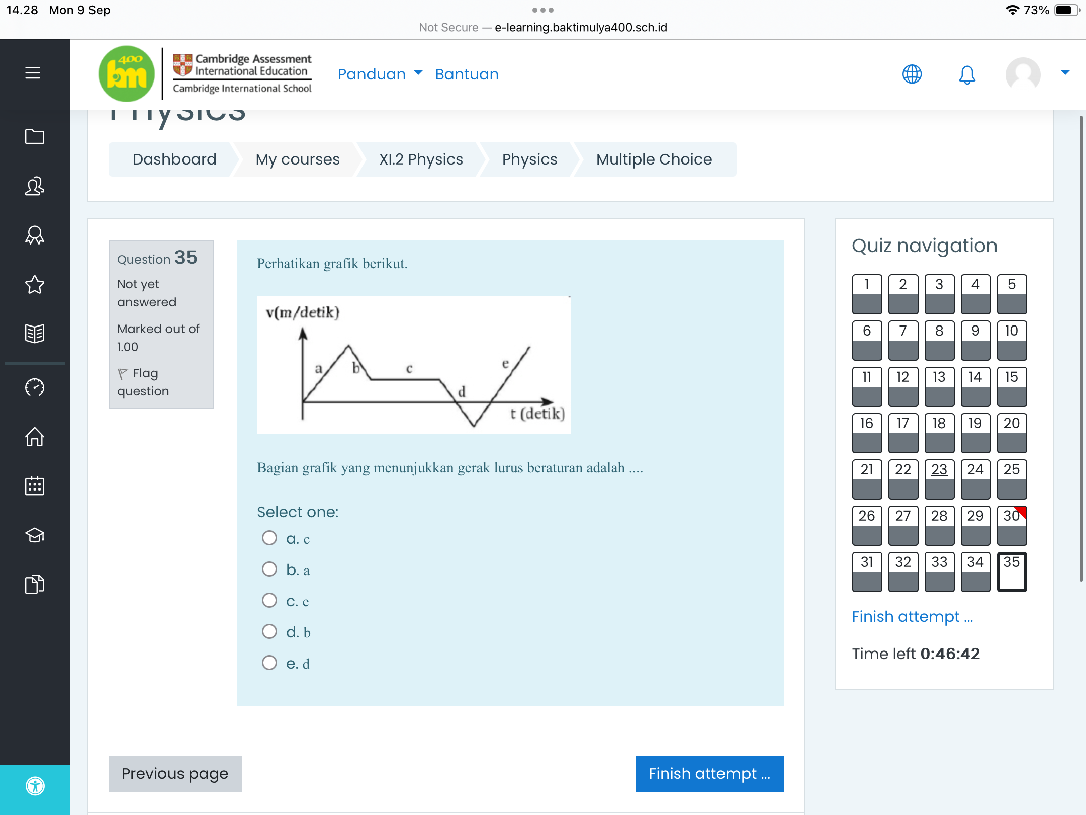Open the star competencies icon in sidebar
The height and width of the screenshot is (815, 1086).
(x=35, y=285)
